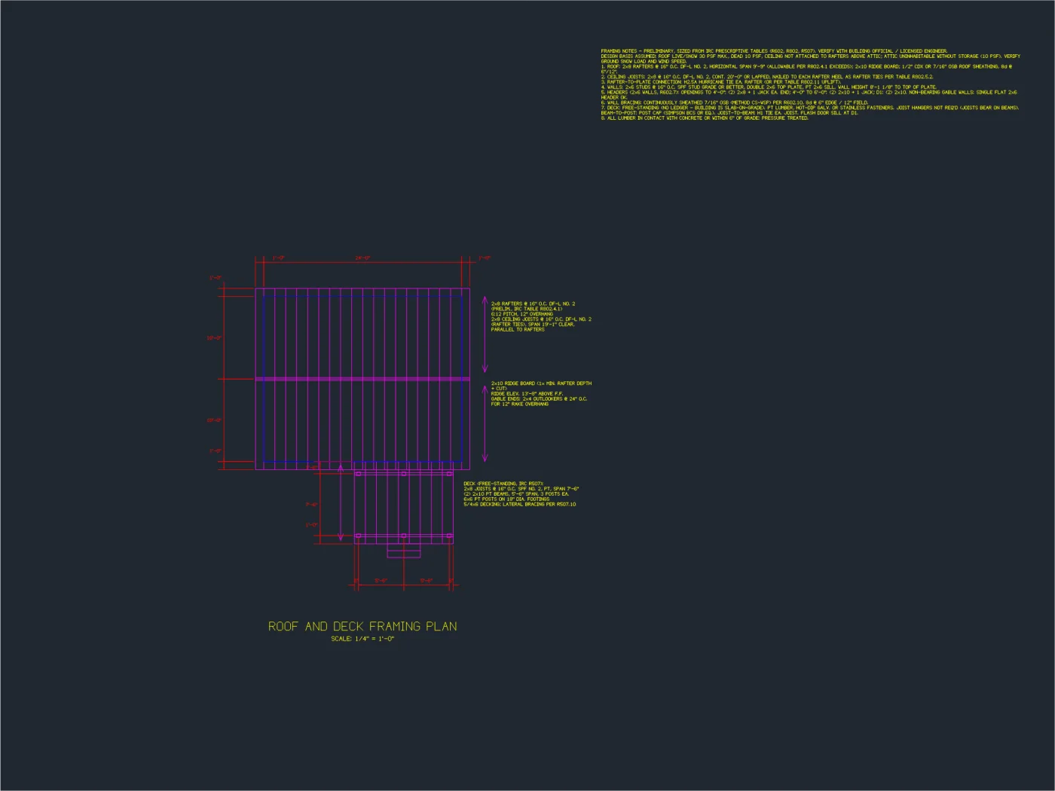The height and width of the screenshot is (791, 1055).
Task: Select note 6 WALL BRACING line
Action: [735, 102]
